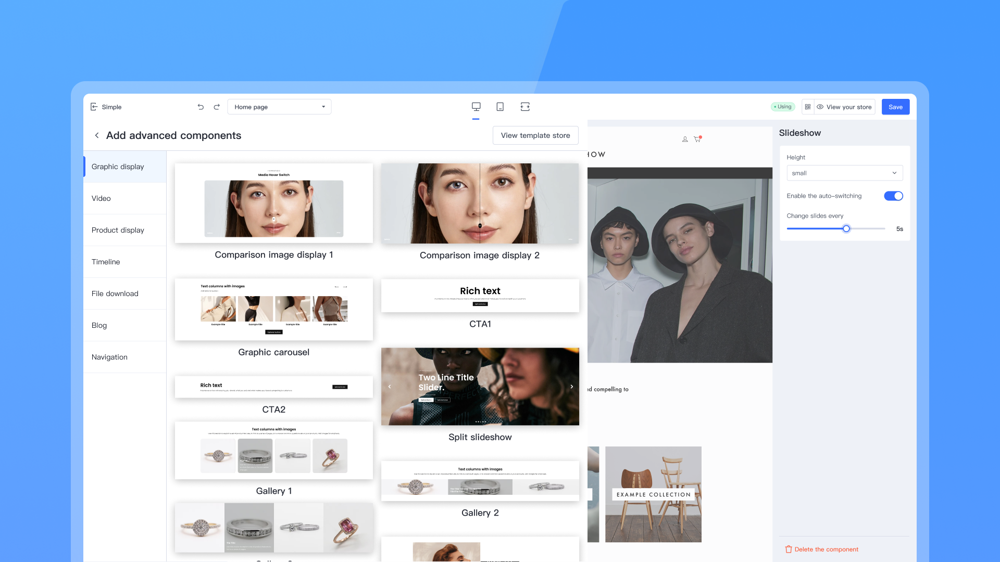This screenshot has width=1000, height=562.
Task: Switch to desktop preview icon
Action: (476, 107)
